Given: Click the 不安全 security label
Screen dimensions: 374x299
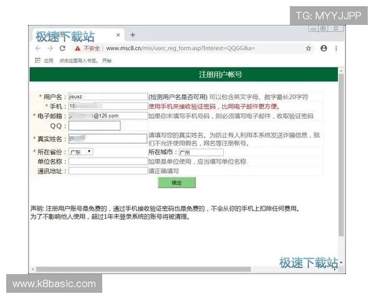Looking at the screenshot, I should pyautogui.click(x=92, y=49).
